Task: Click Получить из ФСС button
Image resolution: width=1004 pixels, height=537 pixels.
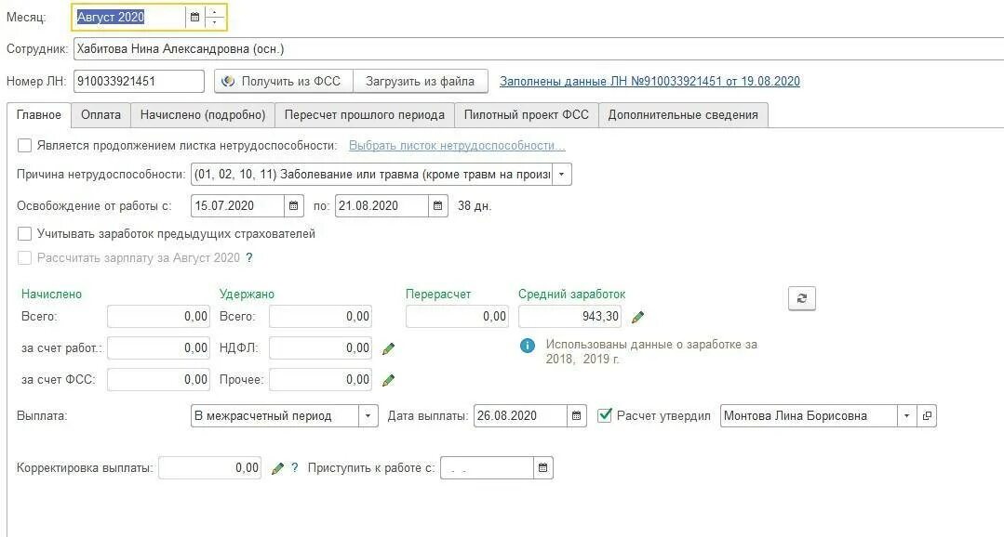Action: click(x=284, y=81)
